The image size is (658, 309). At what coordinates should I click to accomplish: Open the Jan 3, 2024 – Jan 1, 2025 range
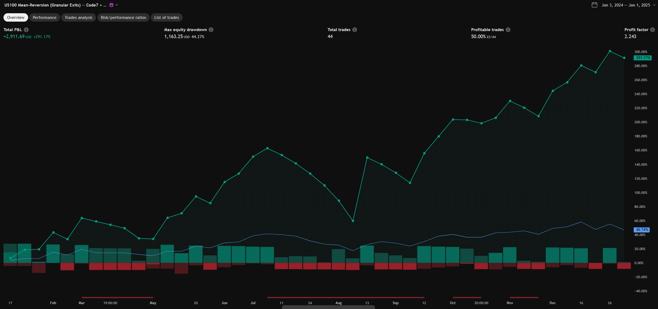coord(626,5)
